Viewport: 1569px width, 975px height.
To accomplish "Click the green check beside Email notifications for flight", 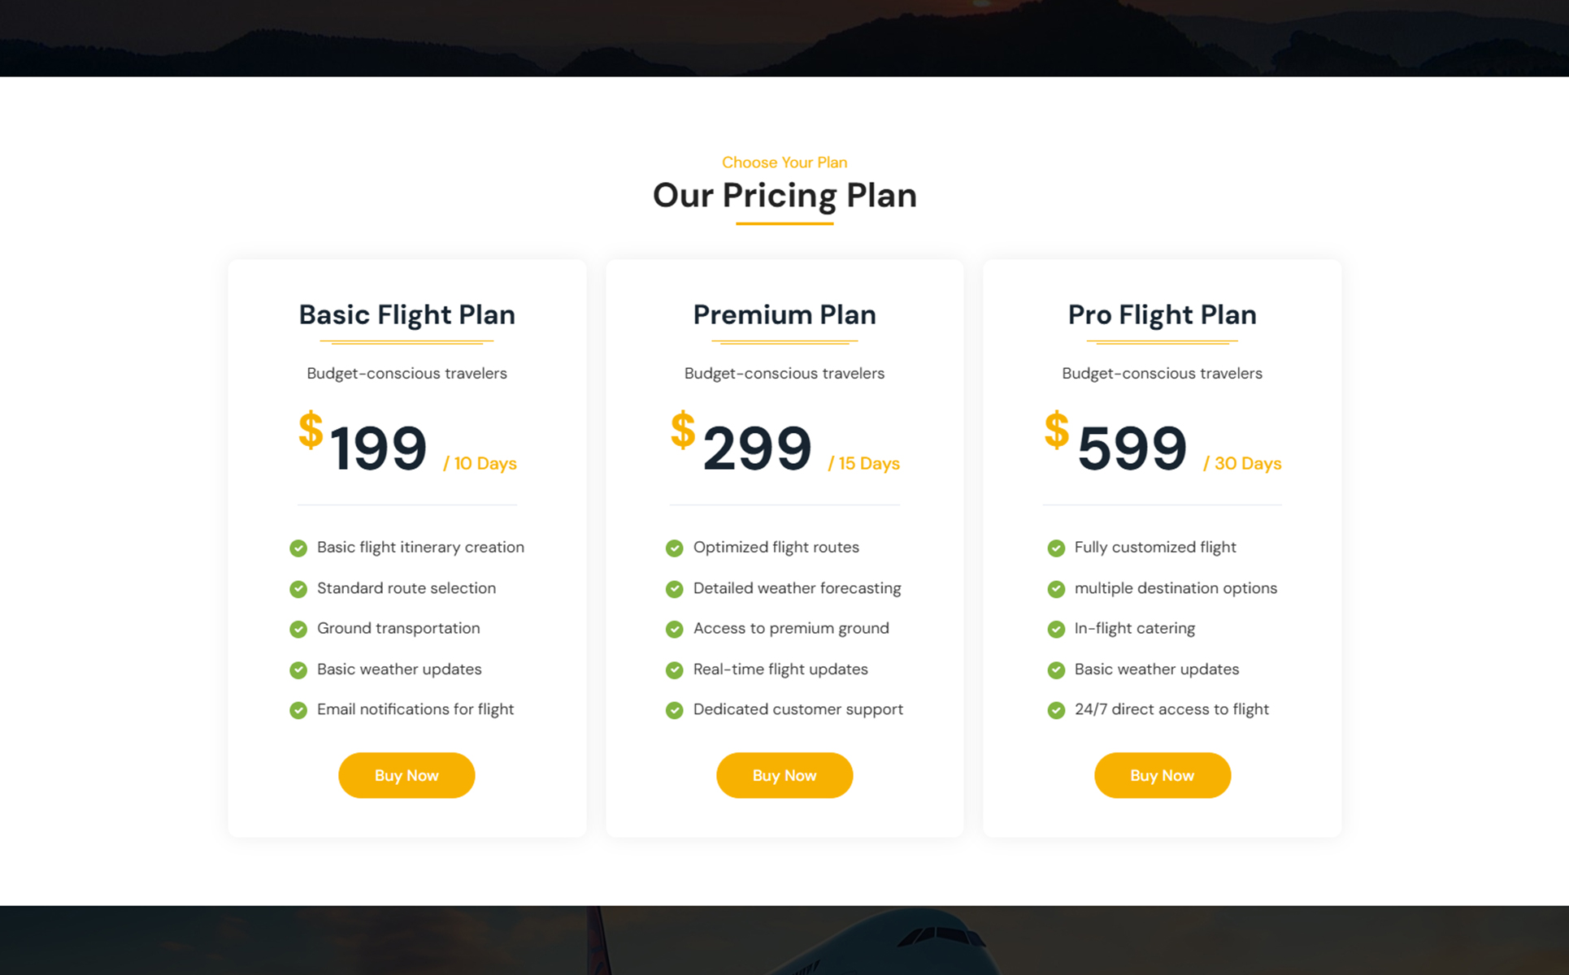I will pos(298,710).
